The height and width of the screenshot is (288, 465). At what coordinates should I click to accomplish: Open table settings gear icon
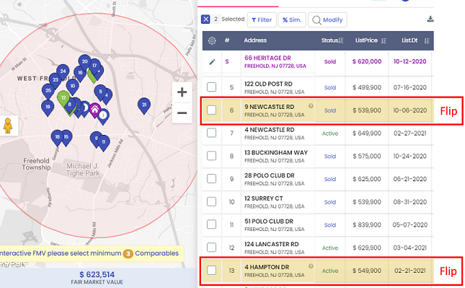coord(212,40)
